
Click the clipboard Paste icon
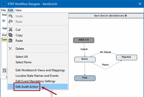pos(11,40)
